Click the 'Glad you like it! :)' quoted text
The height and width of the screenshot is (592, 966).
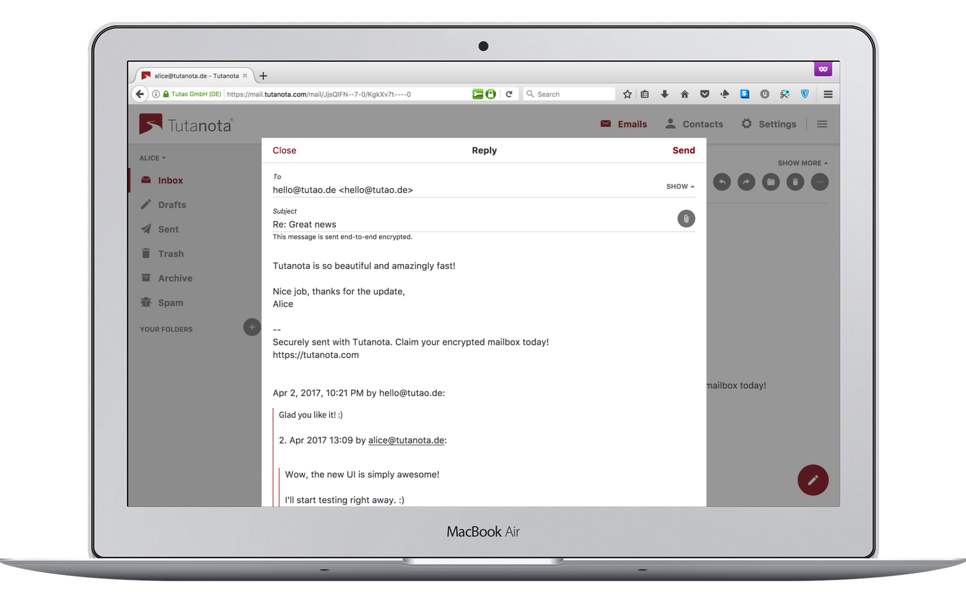coord(311,415)
